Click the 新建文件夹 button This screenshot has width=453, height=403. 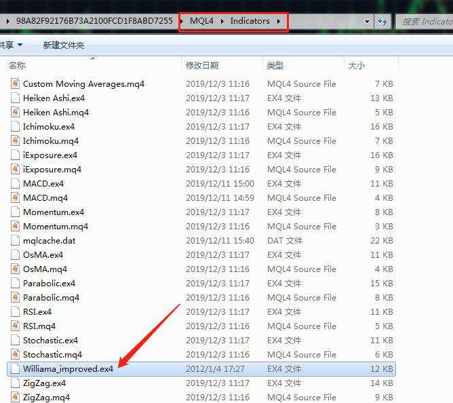pyautogui.click(x=64, y=45)
